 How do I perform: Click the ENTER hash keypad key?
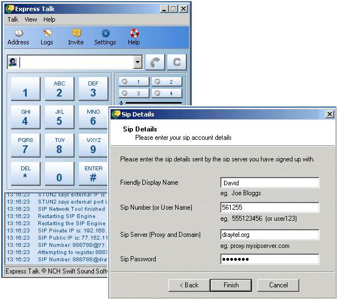(x=93, y=174)
